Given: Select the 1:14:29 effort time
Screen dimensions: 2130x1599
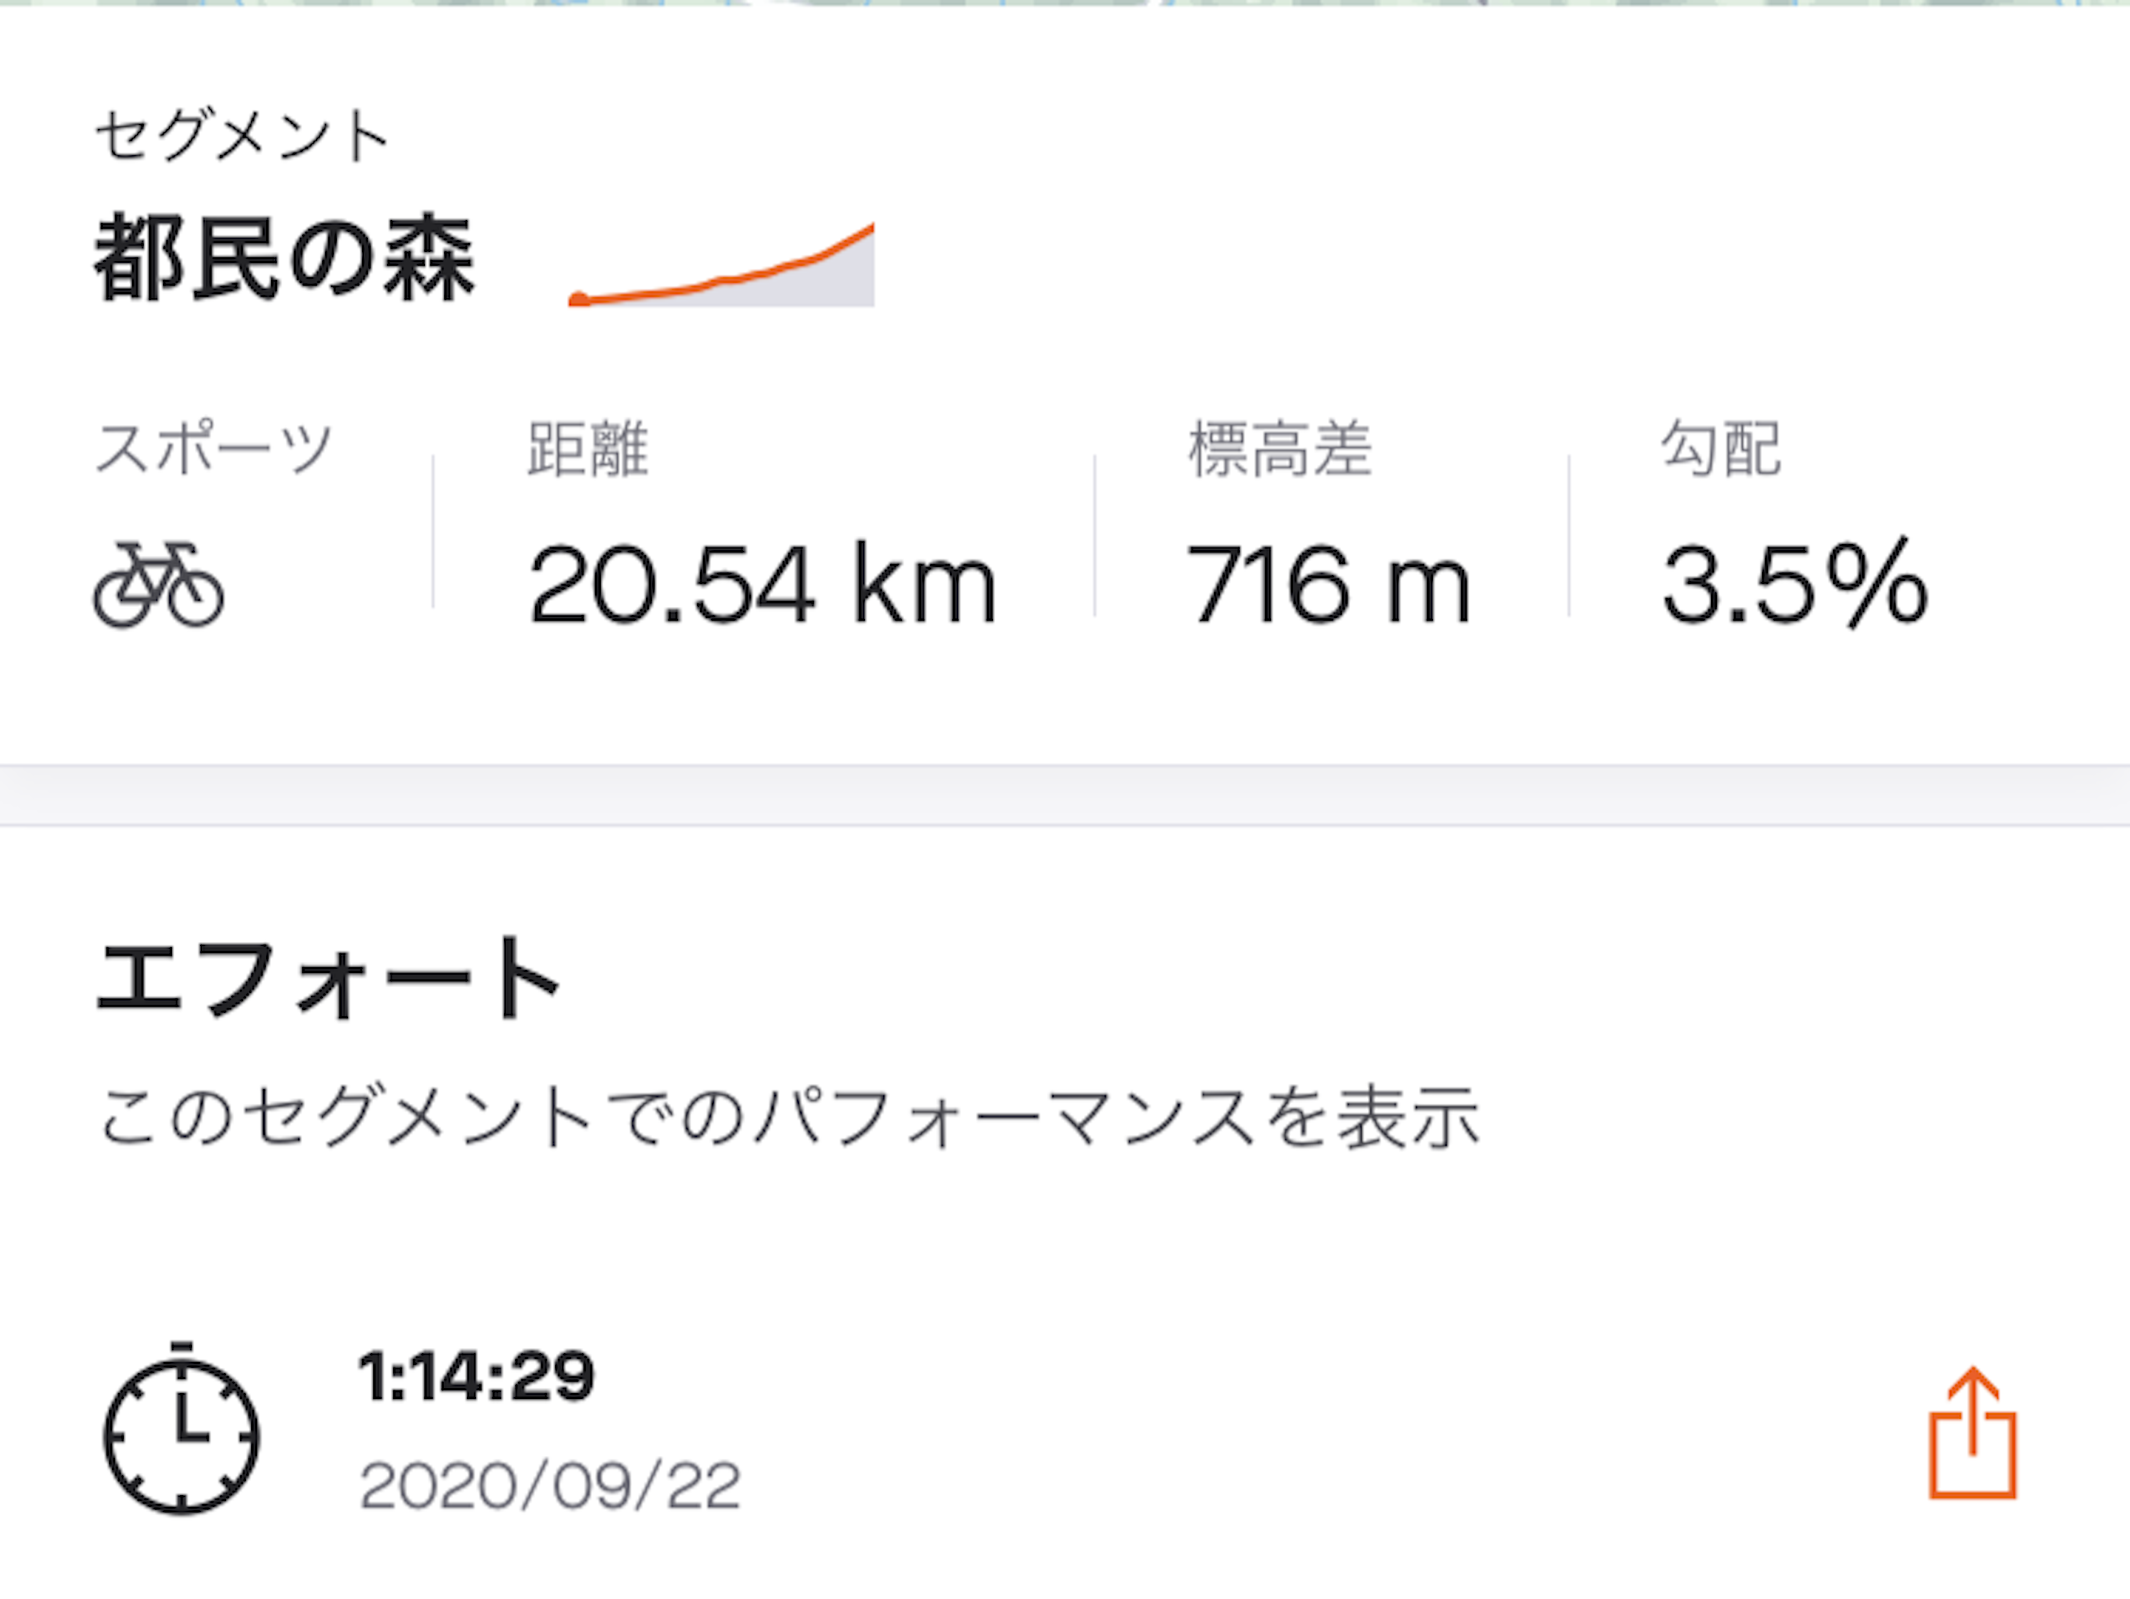Looking at the screenshot, I should pos(476,1375).
